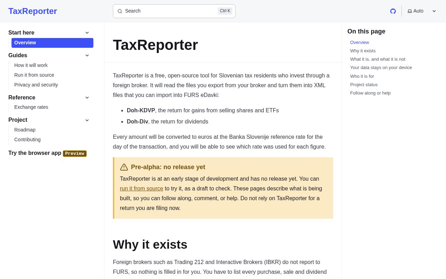Screen dimensions: 446x279
Task: Click the pre-alpha warning triangle icon
Action: click(x=124, y=167)
